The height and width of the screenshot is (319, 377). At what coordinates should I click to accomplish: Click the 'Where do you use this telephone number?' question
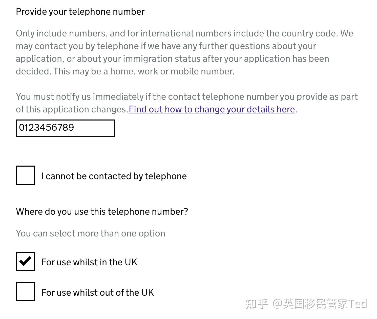click(102, 211)
